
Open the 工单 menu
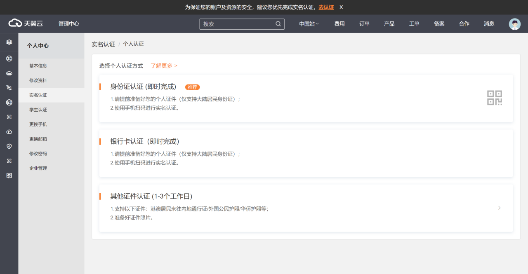point(414,24)
